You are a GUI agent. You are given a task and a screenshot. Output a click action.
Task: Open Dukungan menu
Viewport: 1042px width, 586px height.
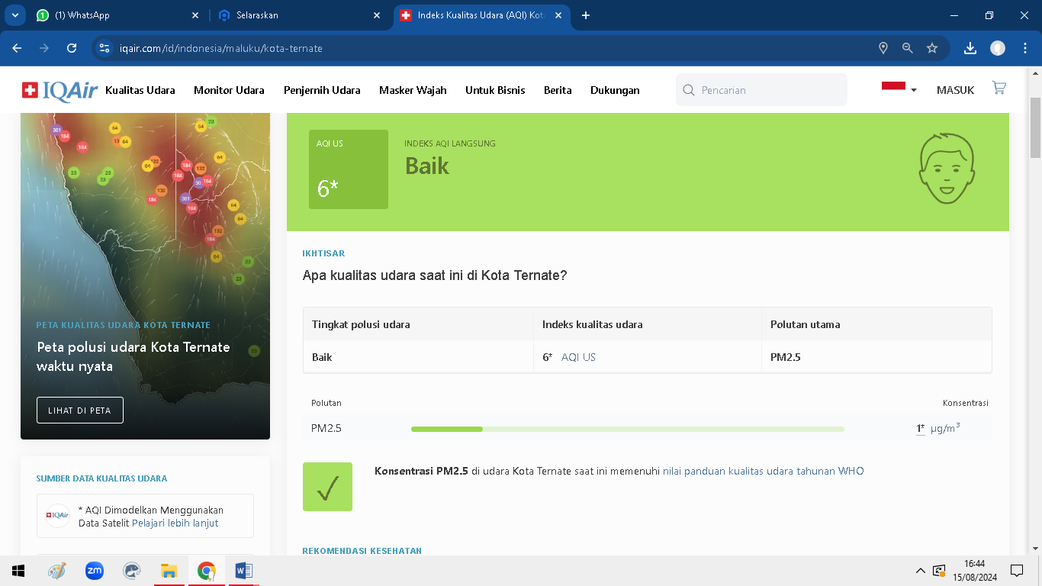(x=615, y=90)
